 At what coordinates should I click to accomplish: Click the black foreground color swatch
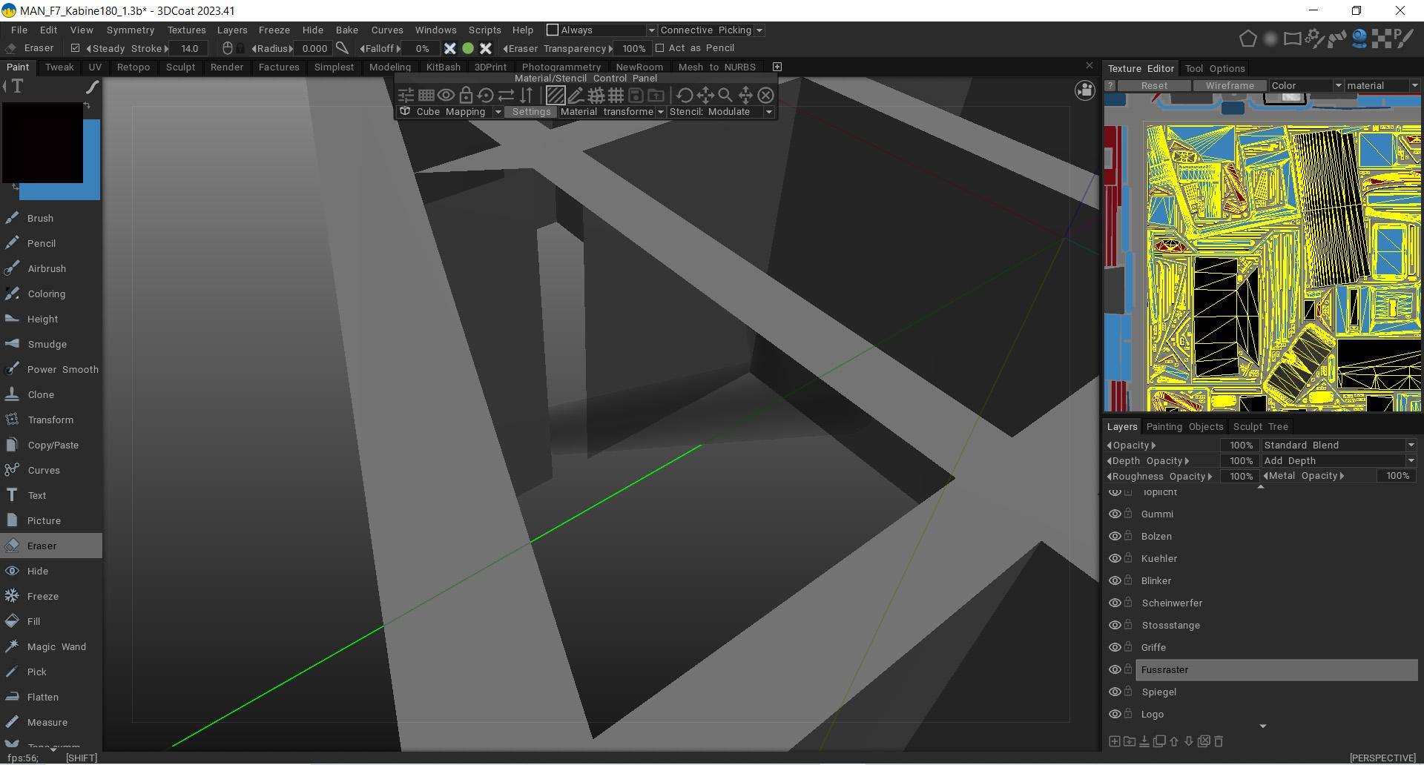tap(42, 142)
